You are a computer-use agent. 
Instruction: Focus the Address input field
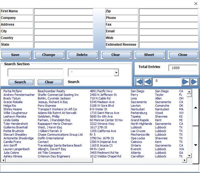coord(63,25)
